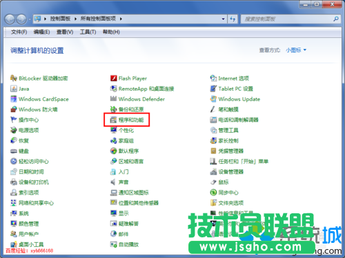This screenshot has height=258, width=345.
Task: Open the 编辑(E) menu
Action: point(41,32)
